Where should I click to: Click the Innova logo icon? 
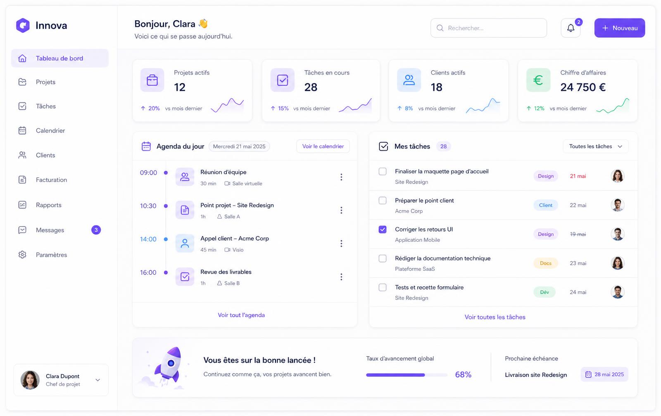(23, 26)
